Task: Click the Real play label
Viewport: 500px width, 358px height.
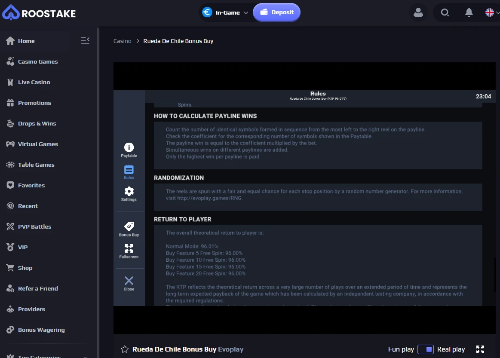Action: coord(451,349)
